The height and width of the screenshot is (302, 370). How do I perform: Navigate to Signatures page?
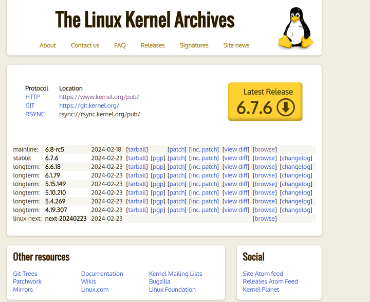click(194, 45)
